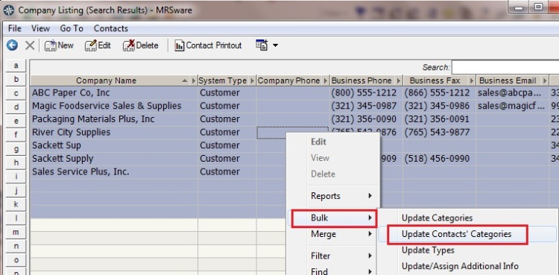Open the Contacts menu
Image resolution: width=559 pixels, height=275 pixels.
tap(111, 28)
